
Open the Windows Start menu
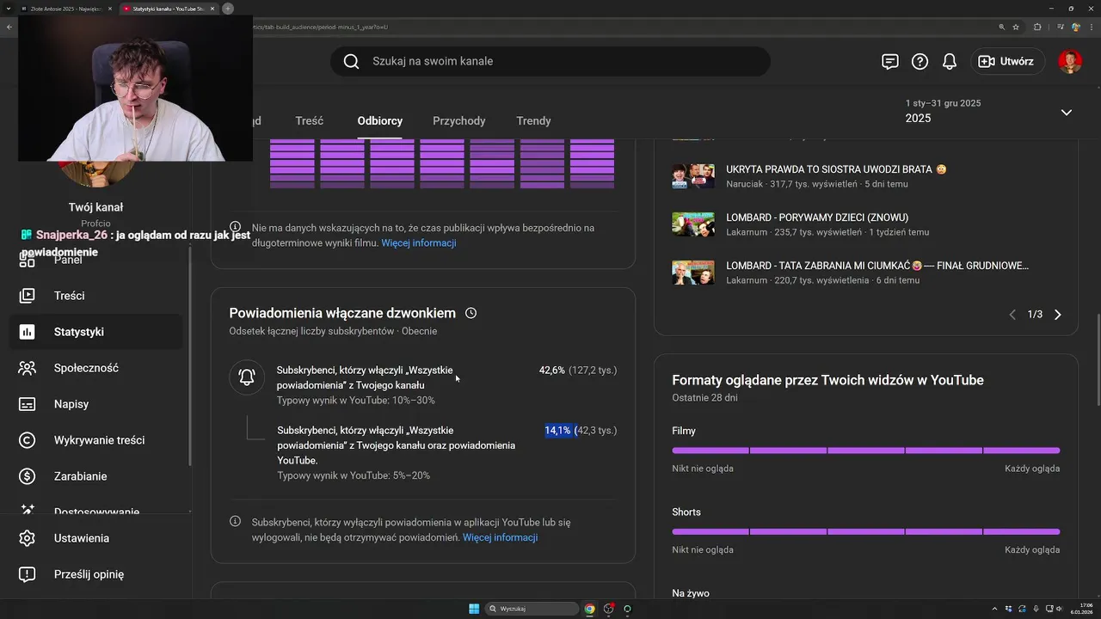pos(474,609)
